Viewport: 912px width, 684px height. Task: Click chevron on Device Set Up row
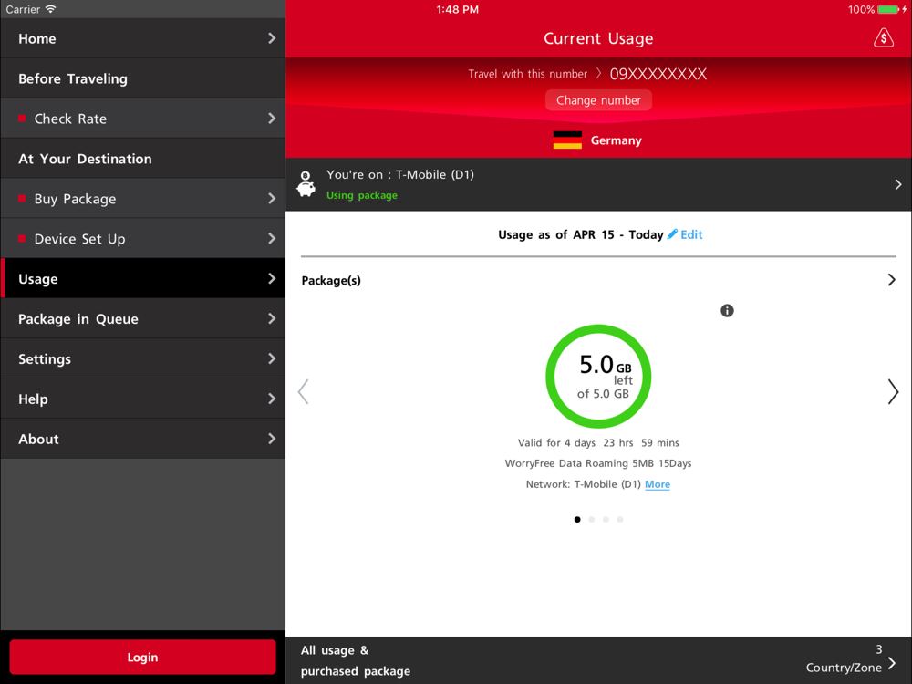[x=272, y=238]
